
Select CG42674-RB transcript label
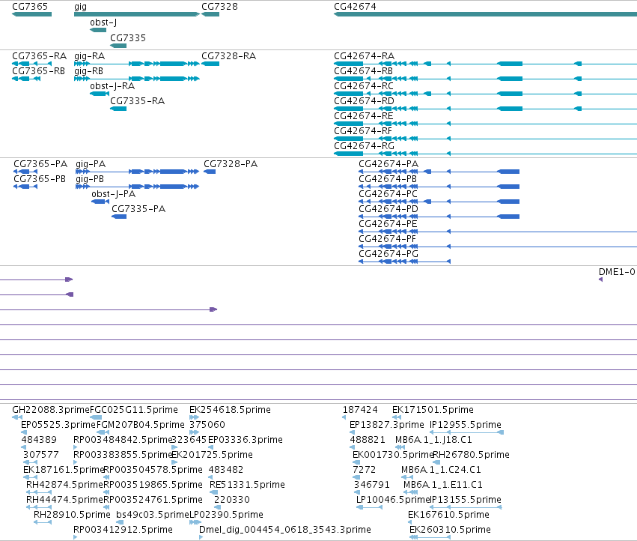(x=364, y=70)
